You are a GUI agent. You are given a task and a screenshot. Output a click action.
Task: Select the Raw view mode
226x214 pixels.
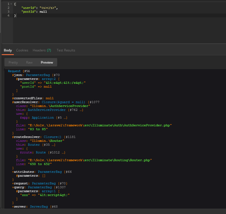coord(29,62)
